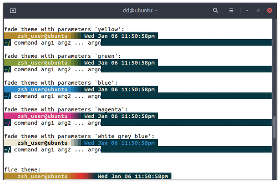Select line 'fade theme with parameters `blue':'
This screenshot has height=183, width=280.
(61, 83)
